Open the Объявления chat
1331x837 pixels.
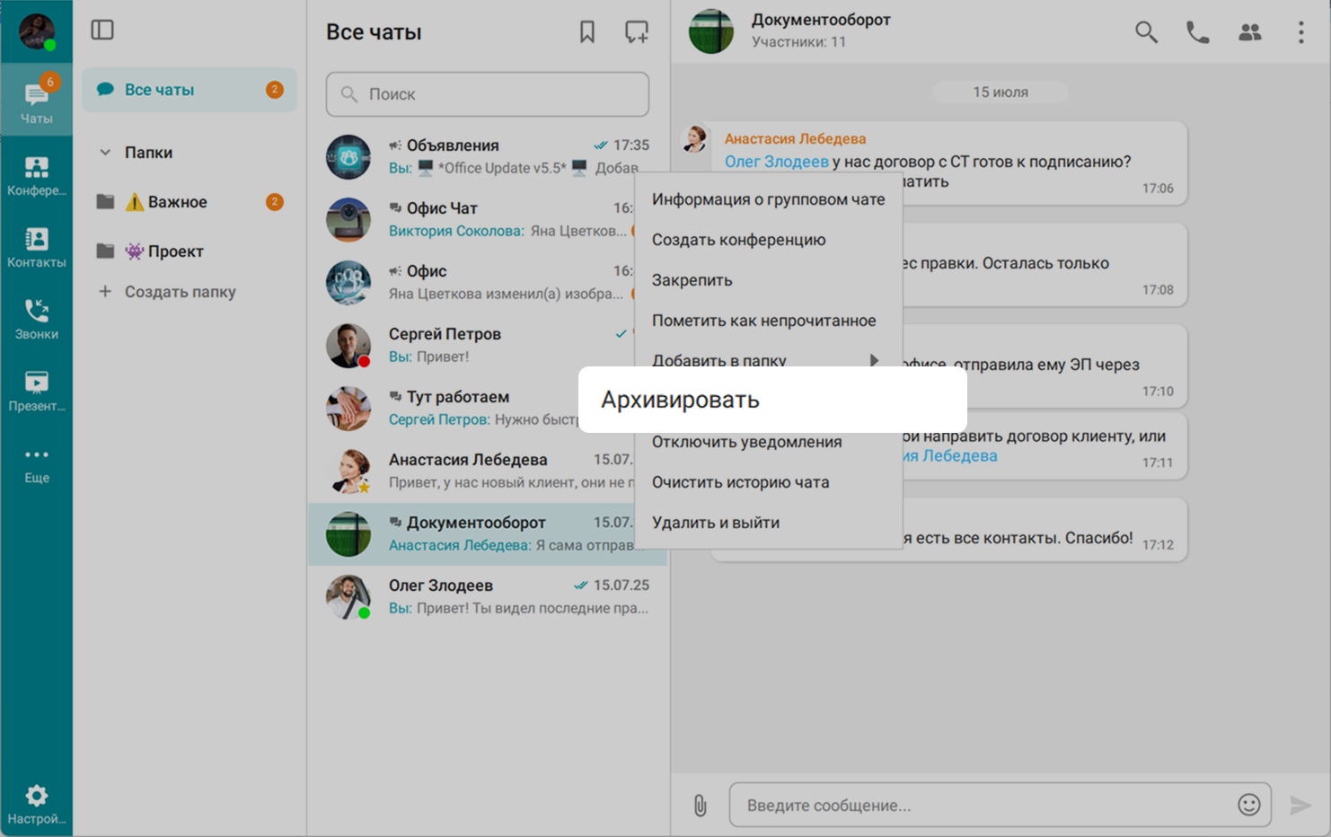[x=488, y=156]
